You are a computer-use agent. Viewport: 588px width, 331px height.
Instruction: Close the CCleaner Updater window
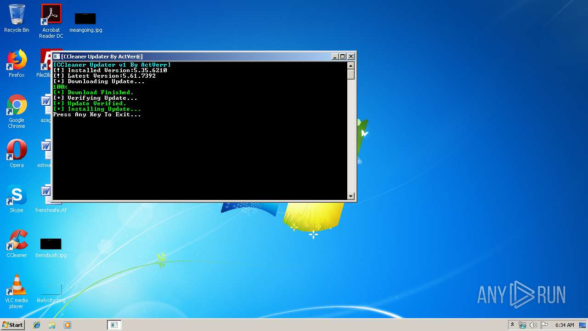351,57
